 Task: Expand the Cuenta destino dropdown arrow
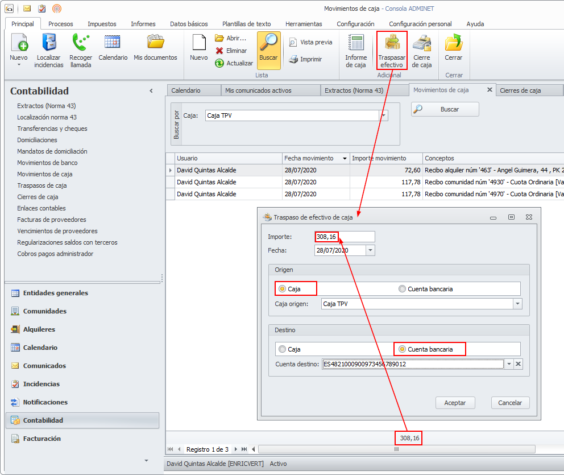click(x=509, y=364)
